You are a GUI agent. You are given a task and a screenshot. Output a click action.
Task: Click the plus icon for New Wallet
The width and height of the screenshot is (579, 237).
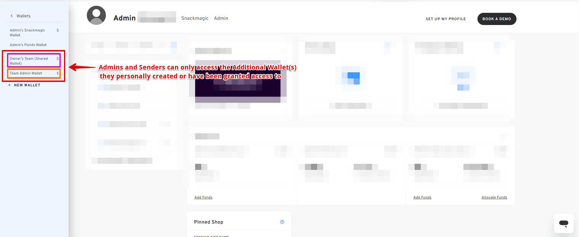click(9, 85)
